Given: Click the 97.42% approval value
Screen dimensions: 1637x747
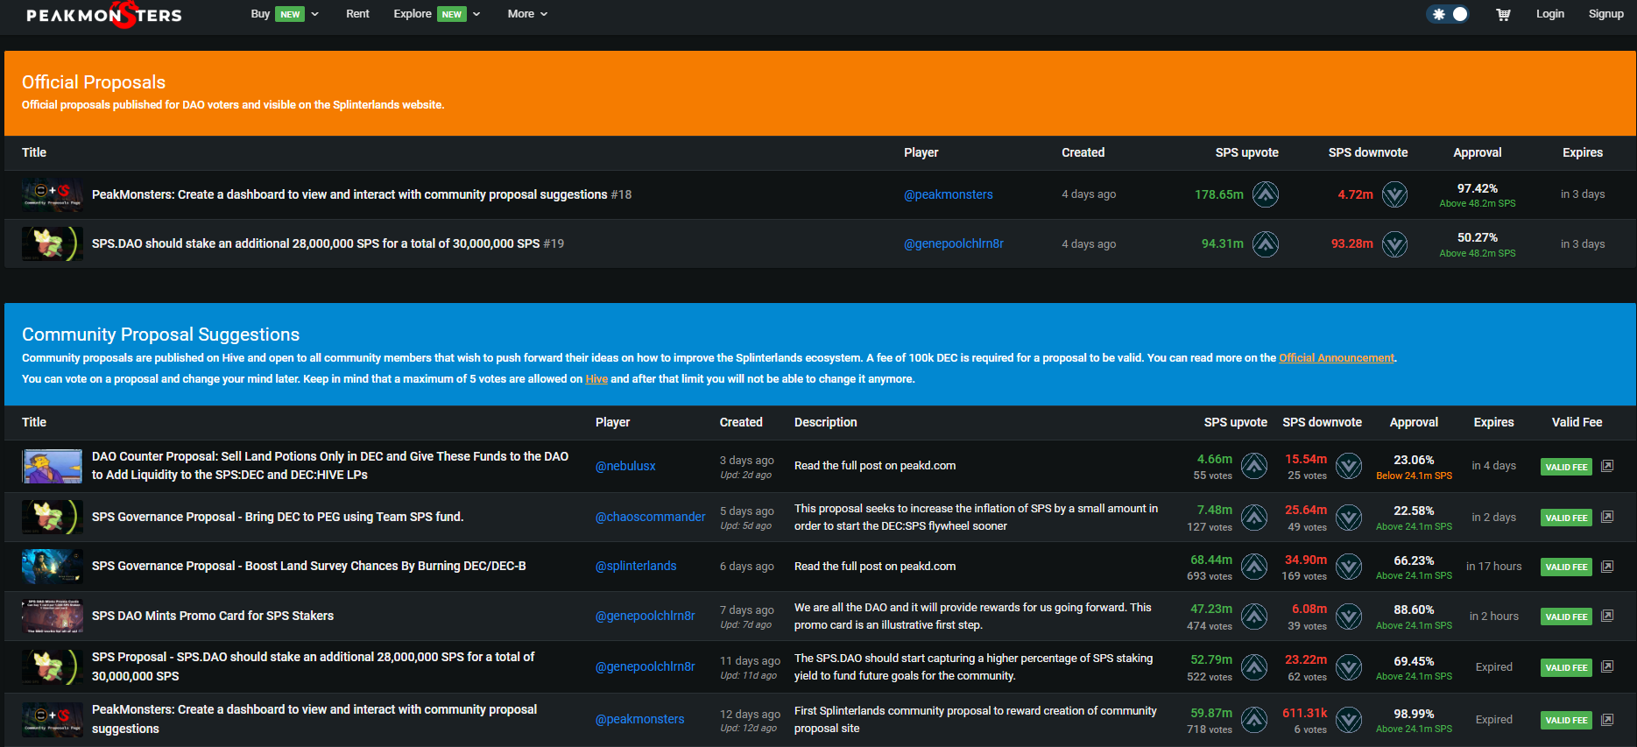Looking at the screenshot, I should [x=1478, y=188].
